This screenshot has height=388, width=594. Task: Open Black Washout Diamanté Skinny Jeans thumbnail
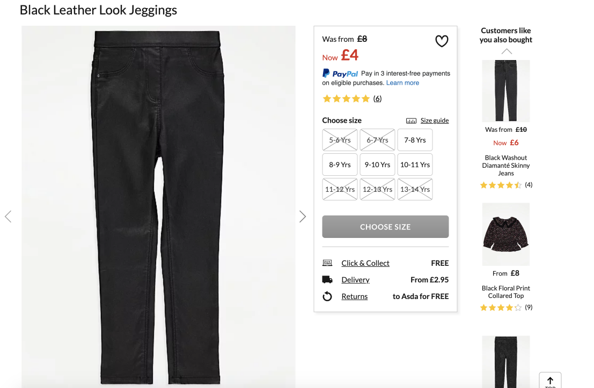[505, 91]
